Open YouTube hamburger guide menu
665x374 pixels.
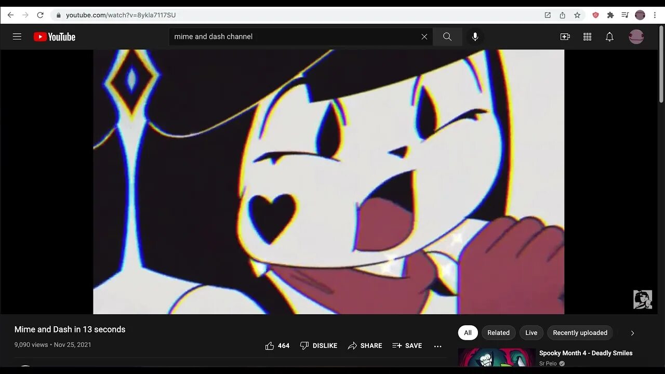pos(17,36)
